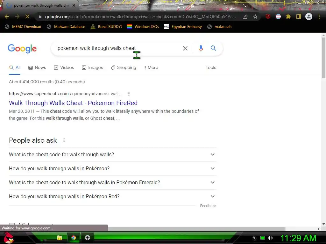Expand the Pokémon Red walk through walls question

click(112, 196)
